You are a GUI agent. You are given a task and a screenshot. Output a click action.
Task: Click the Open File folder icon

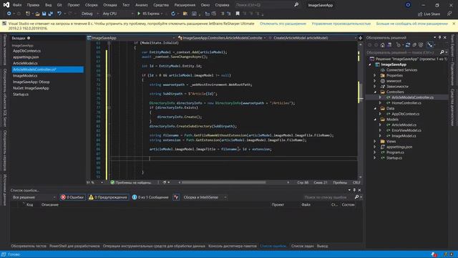tap(37, 14)
